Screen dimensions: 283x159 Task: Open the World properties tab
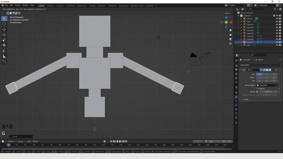click(x=237, y=82)
